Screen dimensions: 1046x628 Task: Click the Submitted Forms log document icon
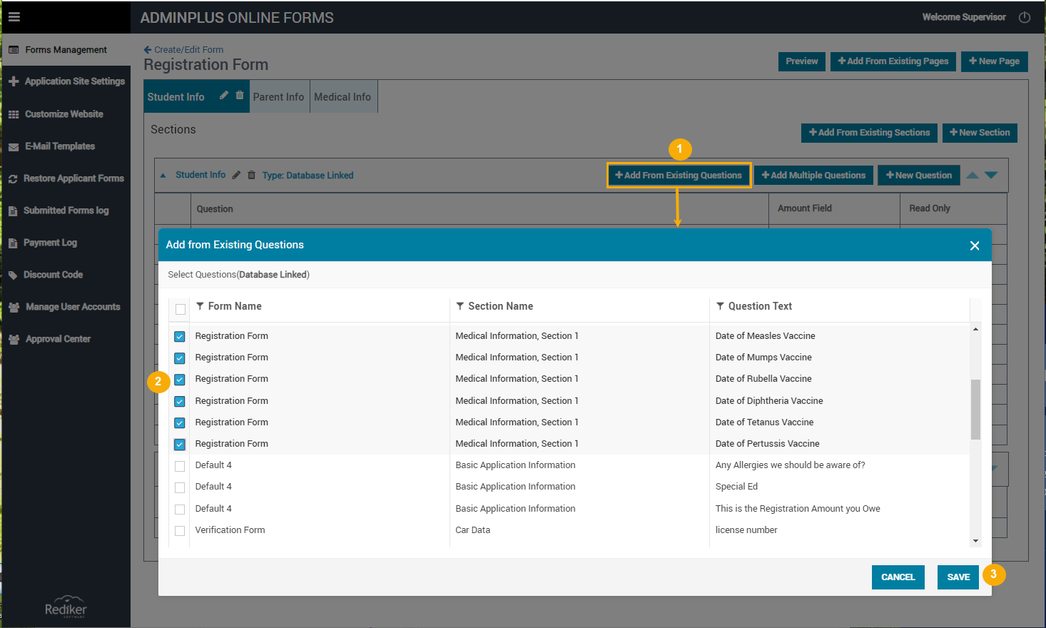pyautogui.click(x=13, y=211)
